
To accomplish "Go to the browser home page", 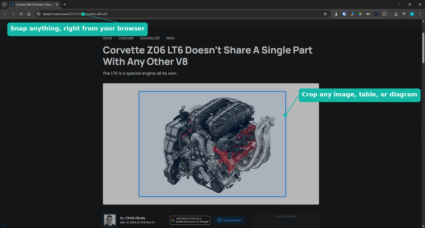I will (29, 14).
